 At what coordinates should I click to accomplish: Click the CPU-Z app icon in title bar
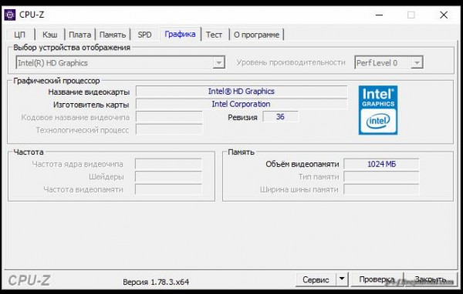(9, 15)
